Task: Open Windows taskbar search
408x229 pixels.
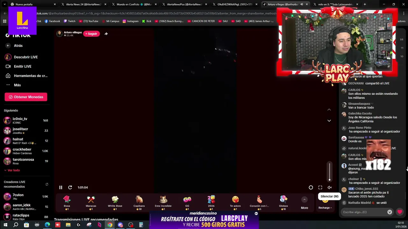Action: tap(16, 225)
